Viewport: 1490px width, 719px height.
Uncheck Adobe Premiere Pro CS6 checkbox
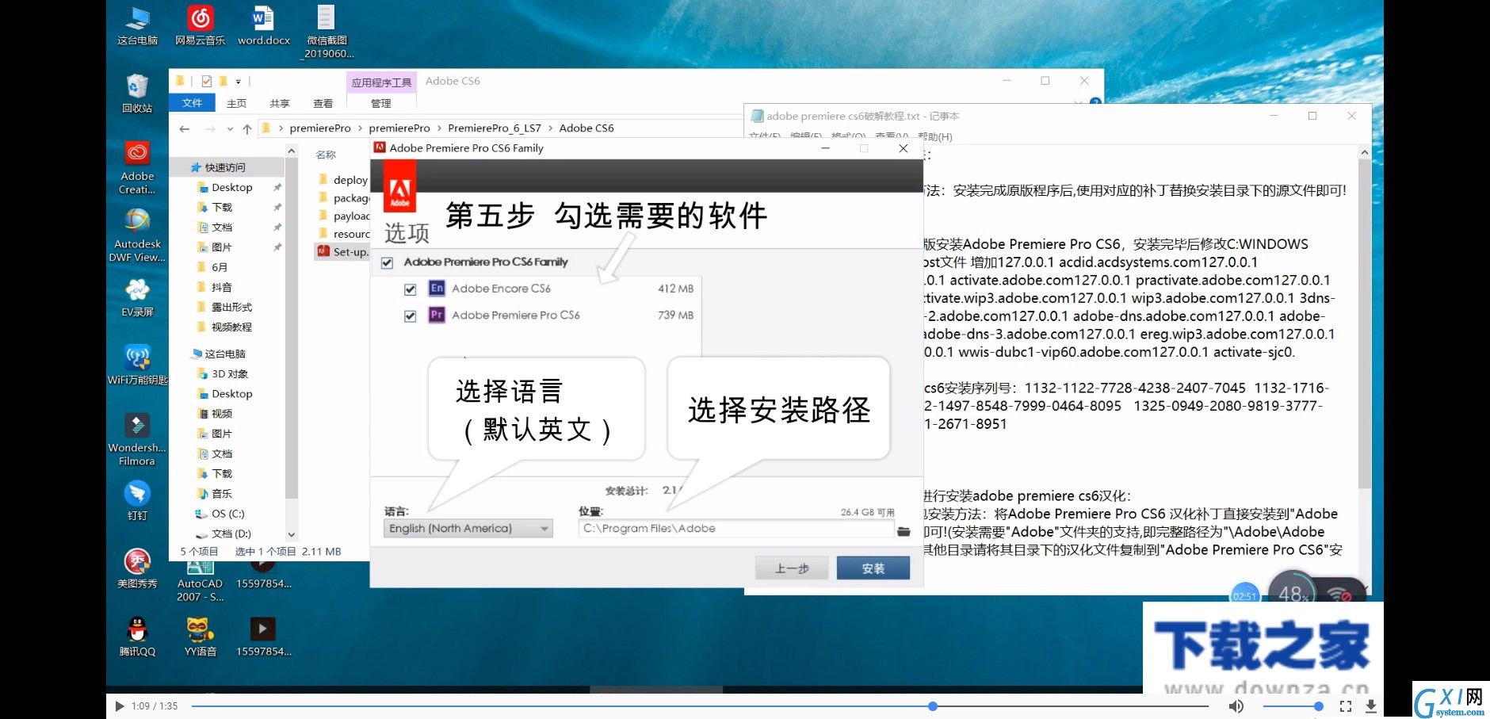pos(410,316)
